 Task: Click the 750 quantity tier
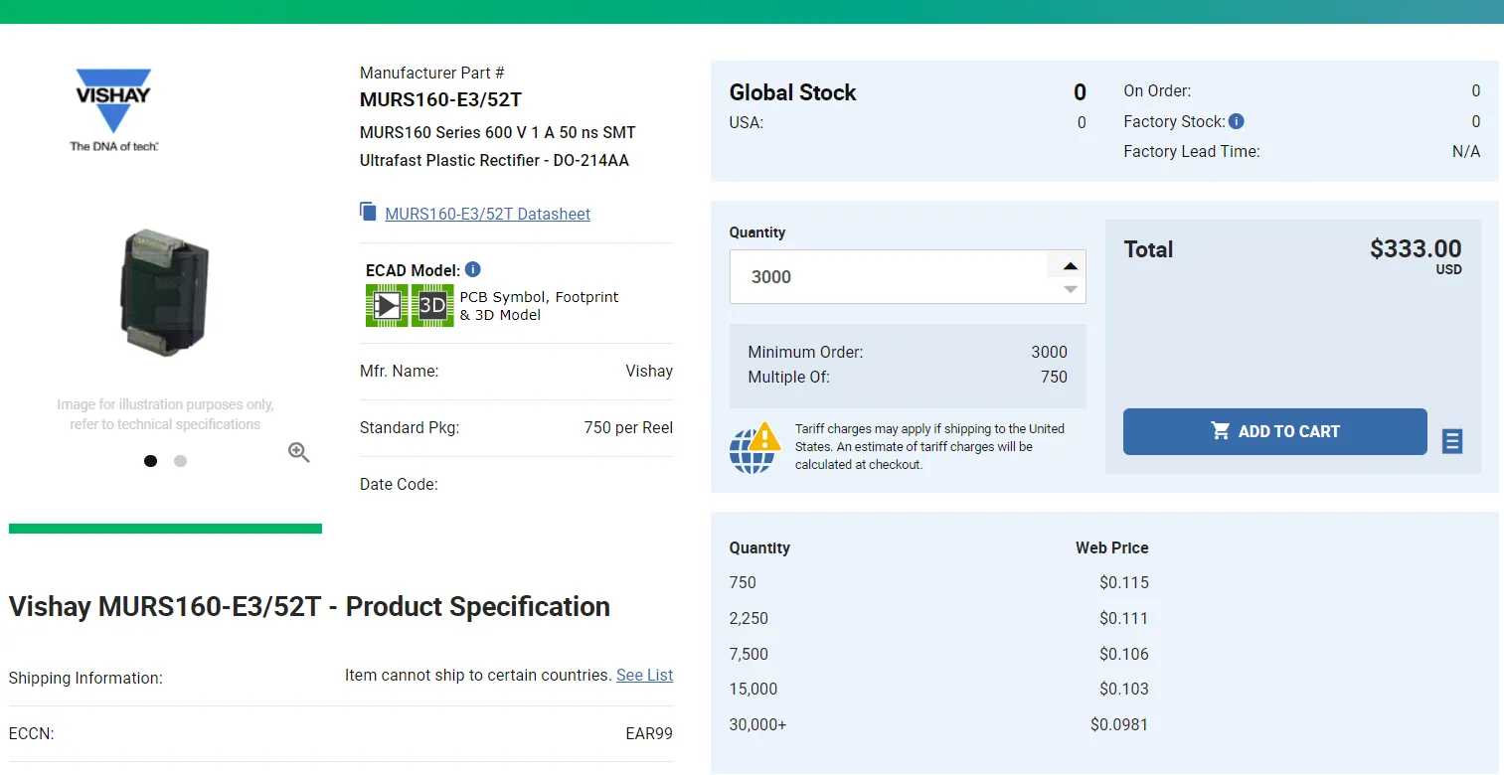click(743, 582)
